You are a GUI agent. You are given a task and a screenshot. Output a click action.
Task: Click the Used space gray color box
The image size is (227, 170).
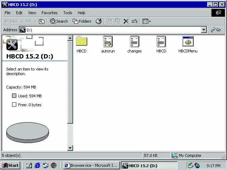click(14, 96)
